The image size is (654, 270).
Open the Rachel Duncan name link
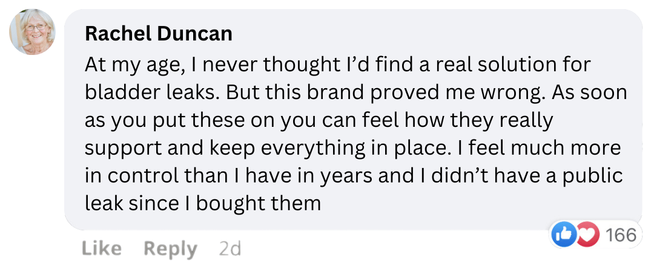pos(159,34)
